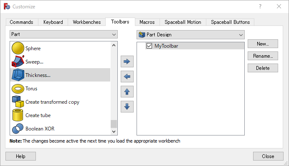Click the Delete button

263,68
